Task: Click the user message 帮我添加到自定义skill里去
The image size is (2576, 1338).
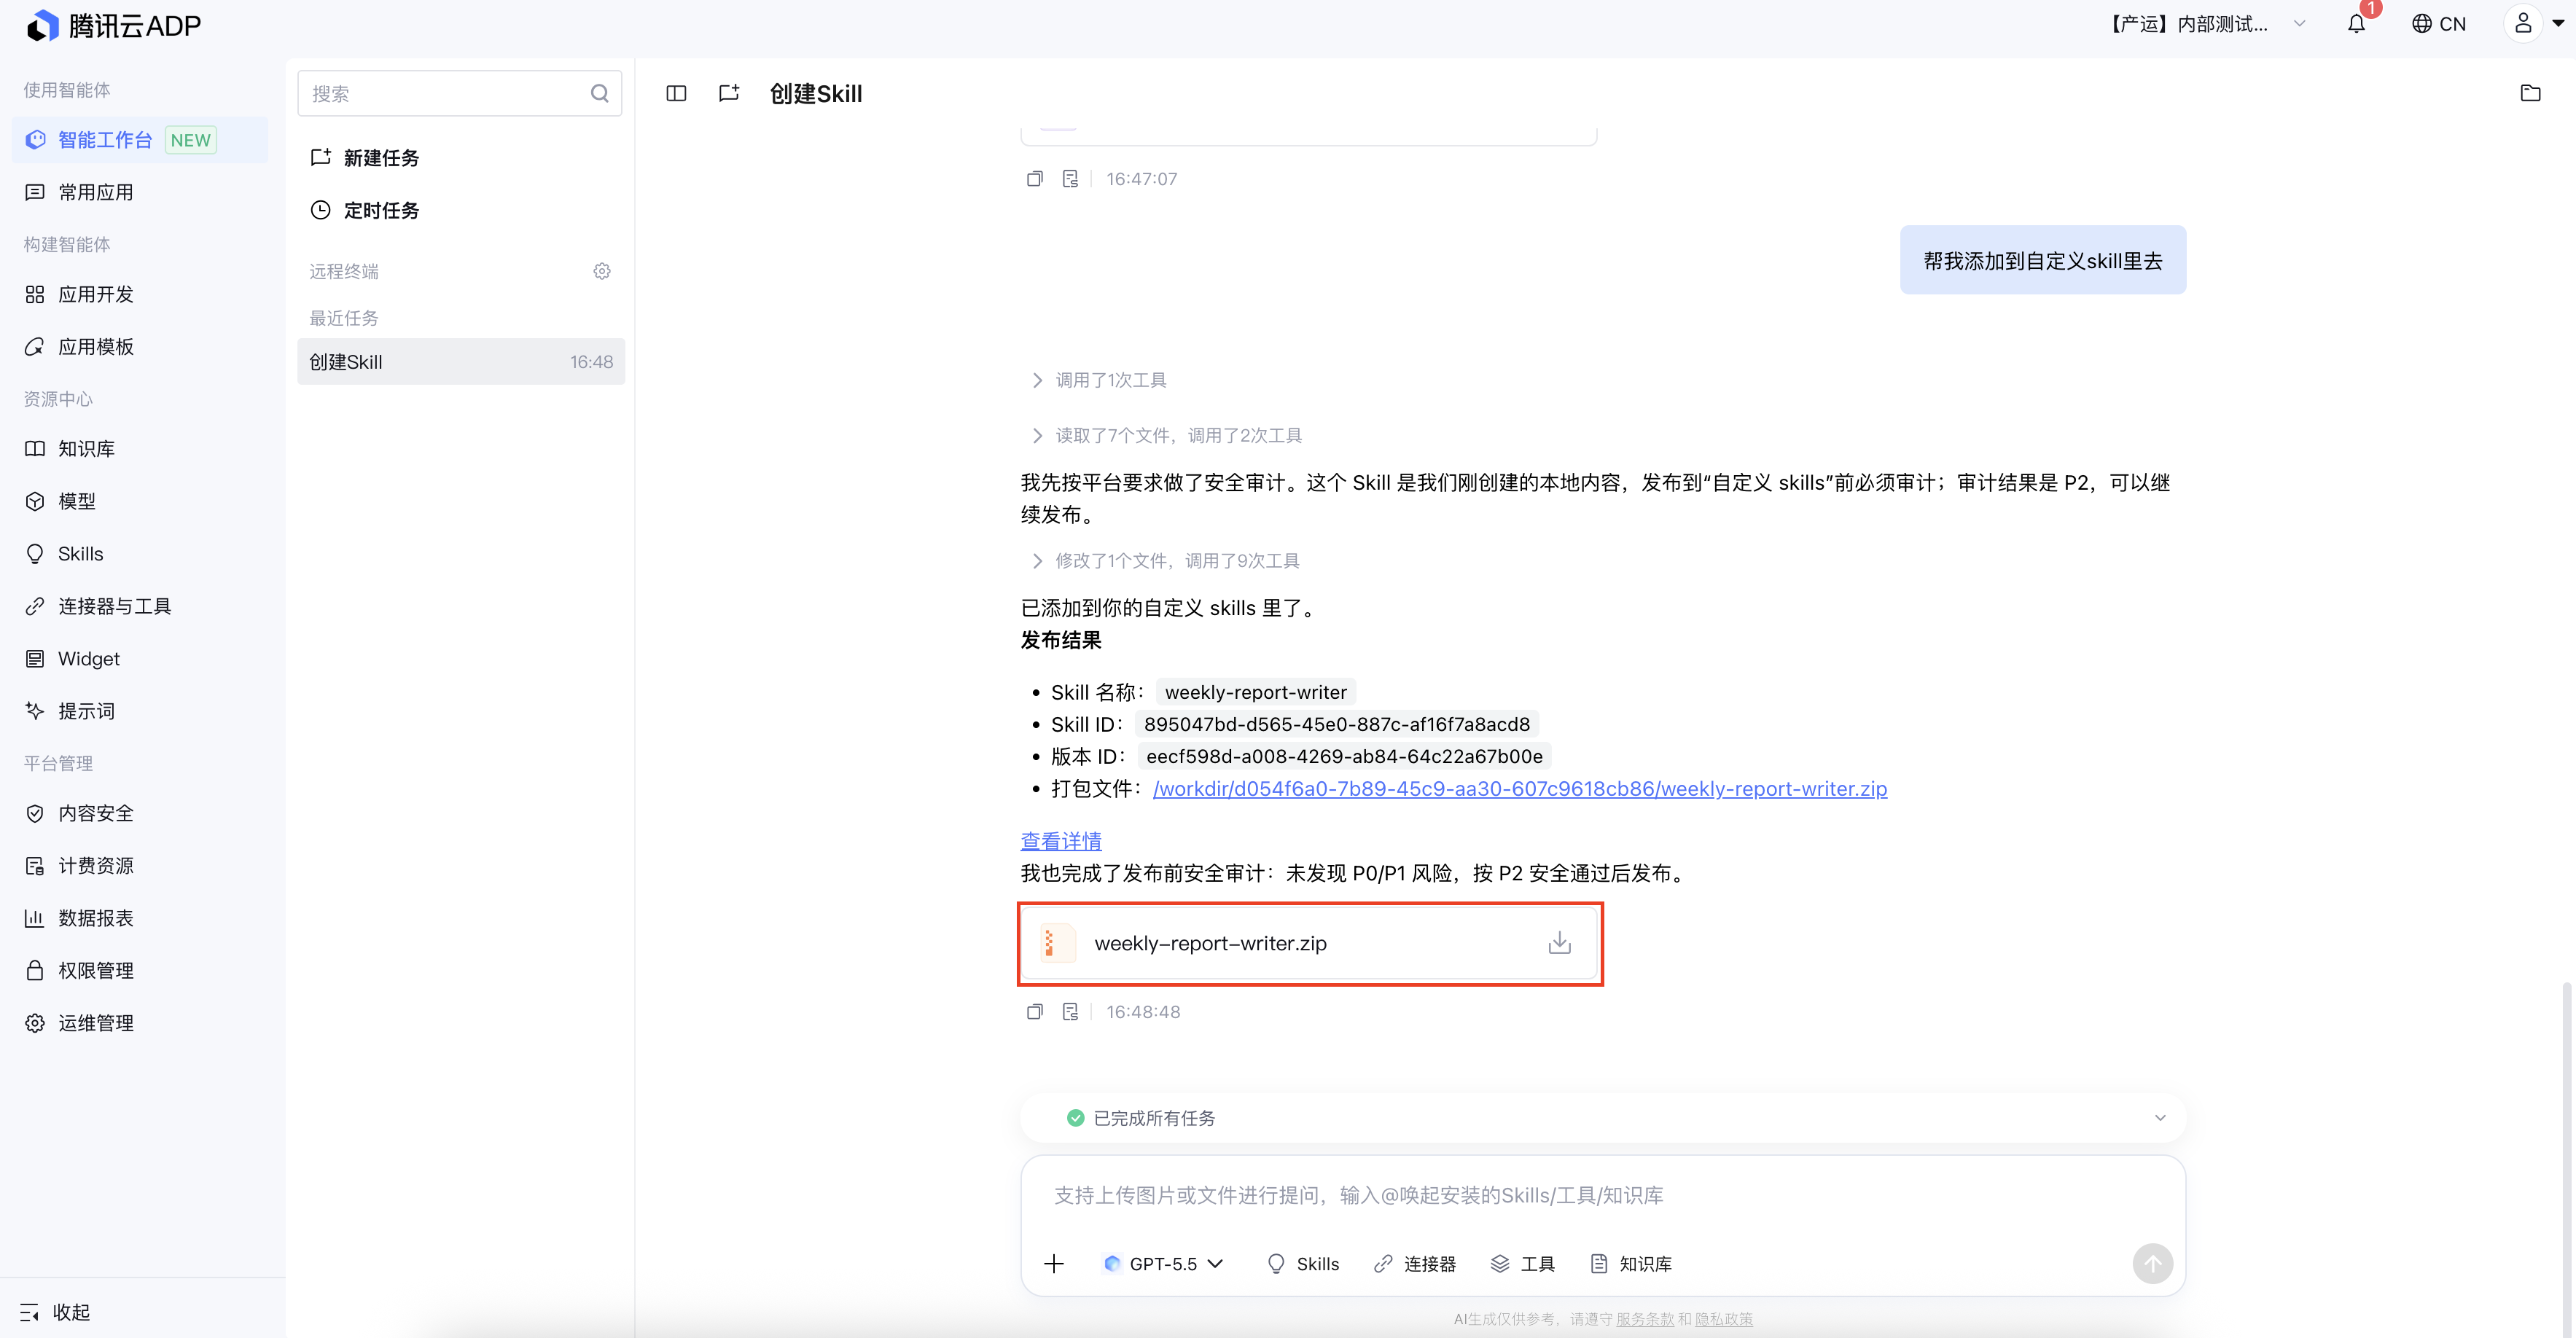Action: tap(2043, 260)
